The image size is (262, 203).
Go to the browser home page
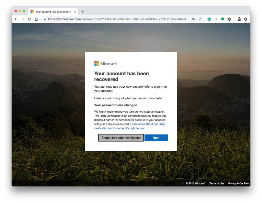(x=36, y=19)
